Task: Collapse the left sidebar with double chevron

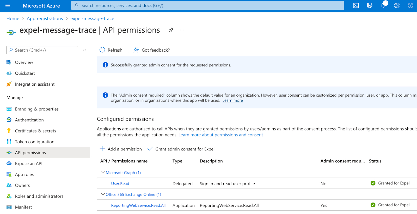Action: click(x=84, y=50)
